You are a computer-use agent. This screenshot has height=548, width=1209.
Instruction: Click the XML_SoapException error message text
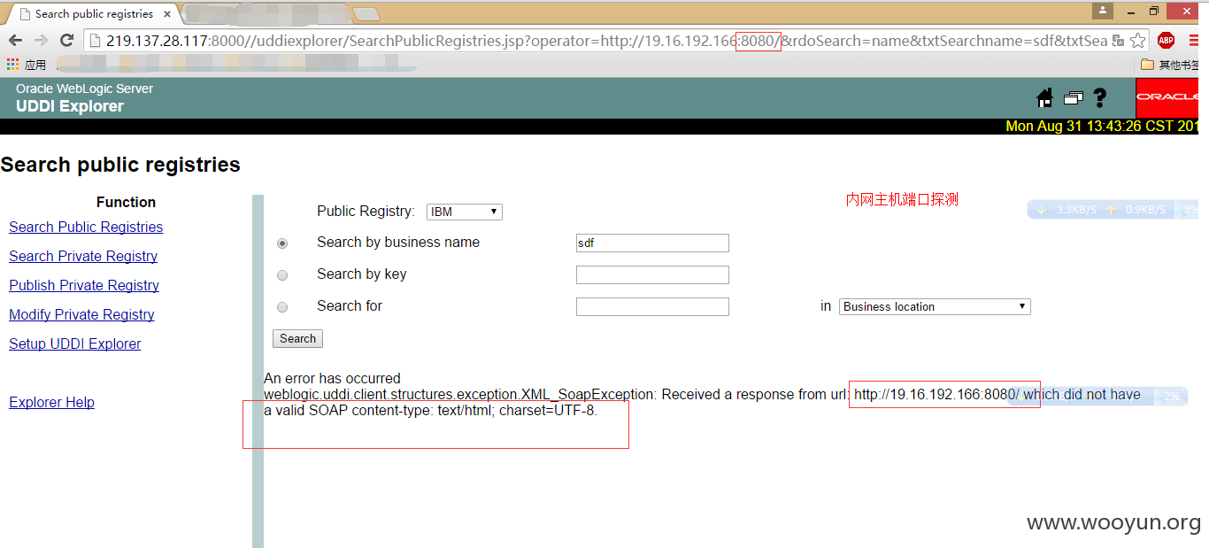click(x=702, y=403)
